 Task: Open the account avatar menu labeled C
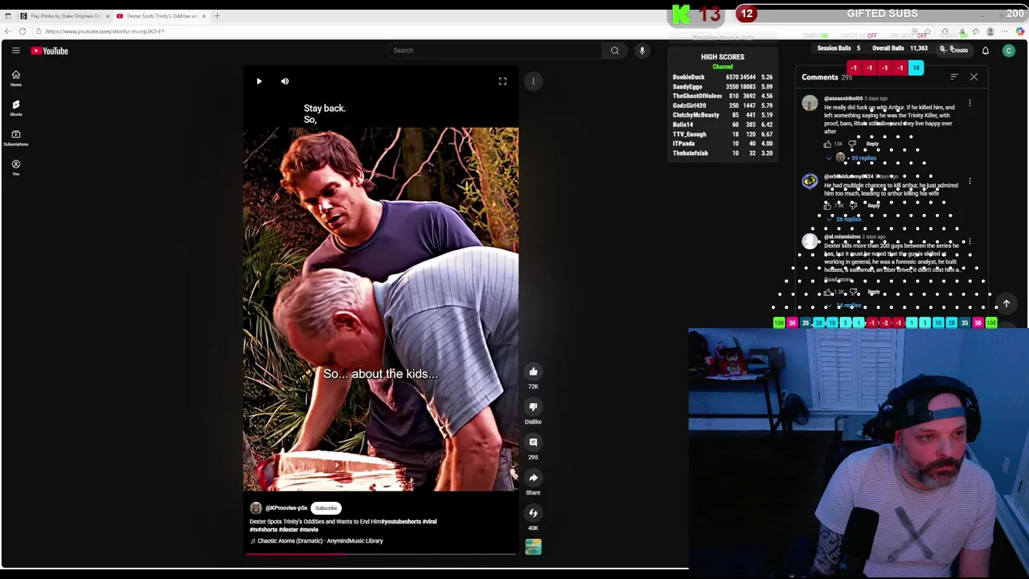point(1009,51)
